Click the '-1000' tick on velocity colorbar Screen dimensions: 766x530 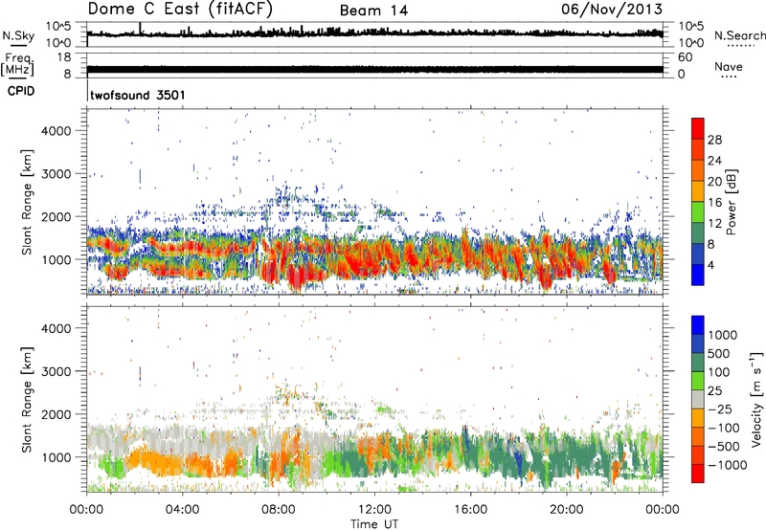coord(728,465)
